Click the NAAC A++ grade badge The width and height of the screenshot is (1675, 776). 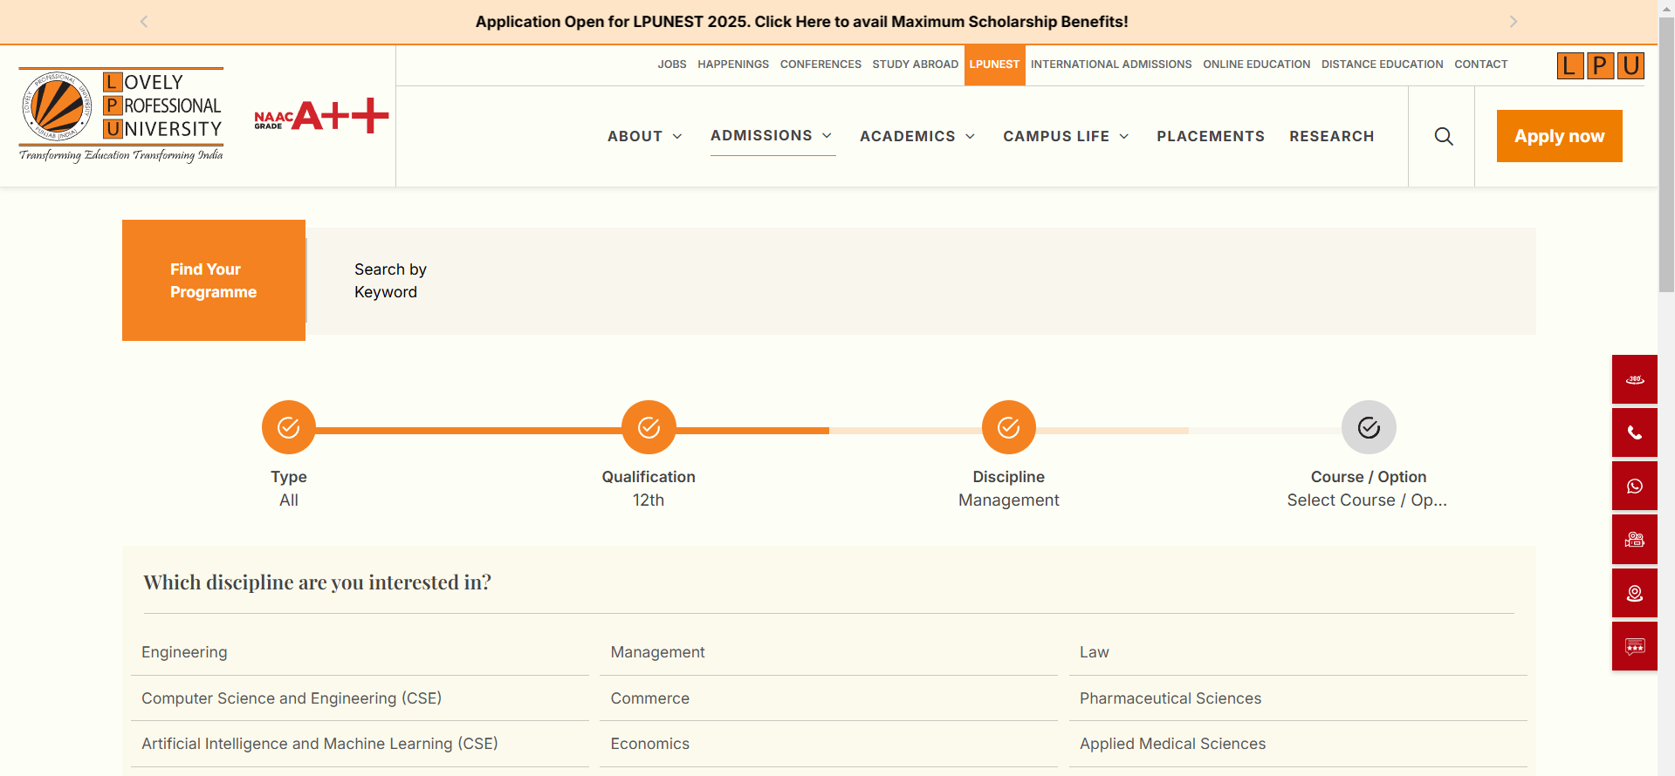(x=321, y=115)
